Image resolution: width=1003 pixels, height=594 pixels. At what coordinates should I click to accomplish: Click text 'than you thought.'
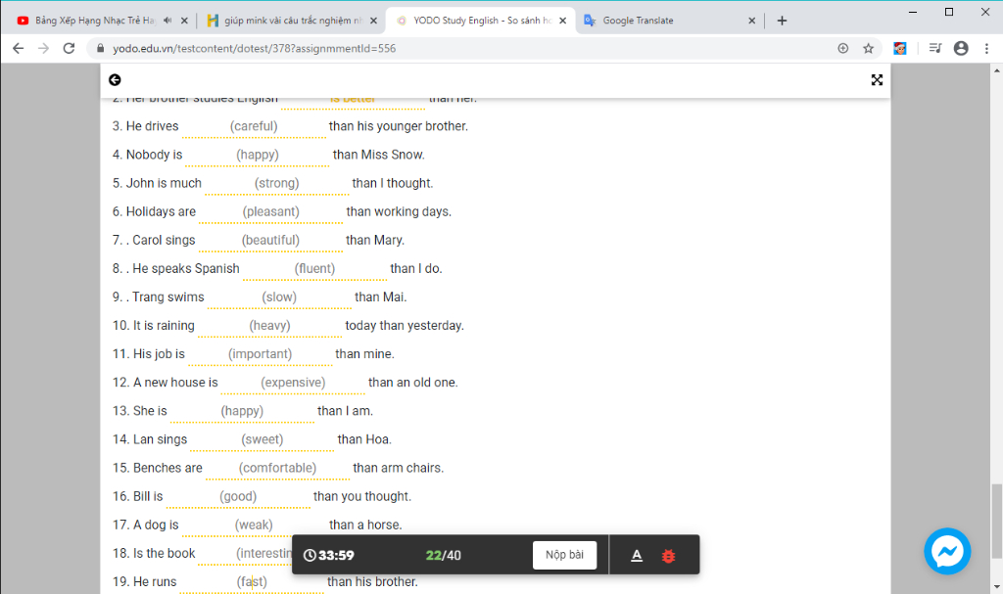(x=362, y=497)
